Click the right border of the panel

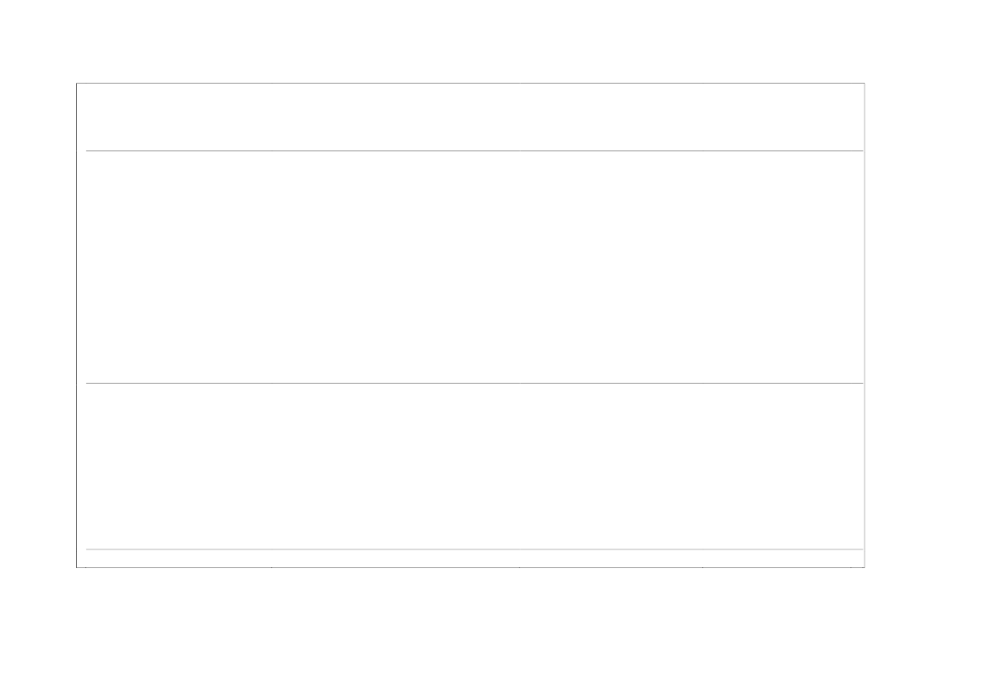(x=865, y=325)
